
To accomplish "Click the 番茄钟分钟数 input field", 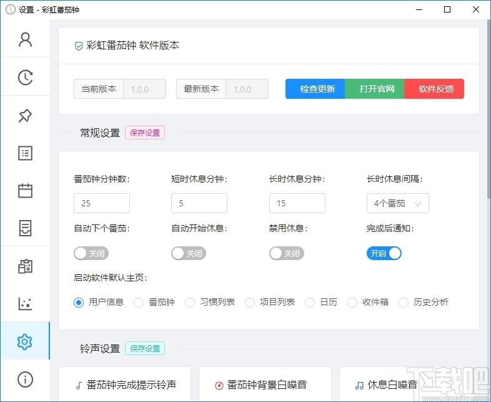I will pos(102,203).
